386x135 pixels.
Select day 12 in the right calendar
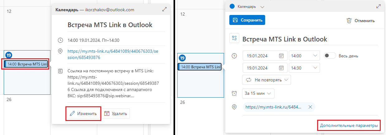(x=183, y=14)
